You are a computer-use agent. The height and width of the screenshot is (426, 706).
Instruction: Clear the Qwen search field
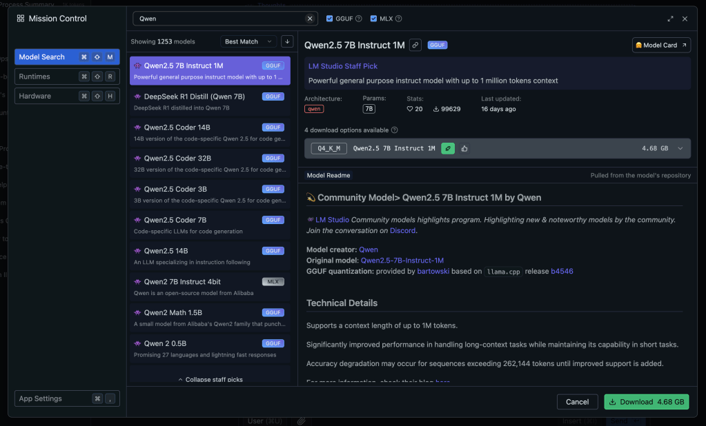(x=310, y=19)
